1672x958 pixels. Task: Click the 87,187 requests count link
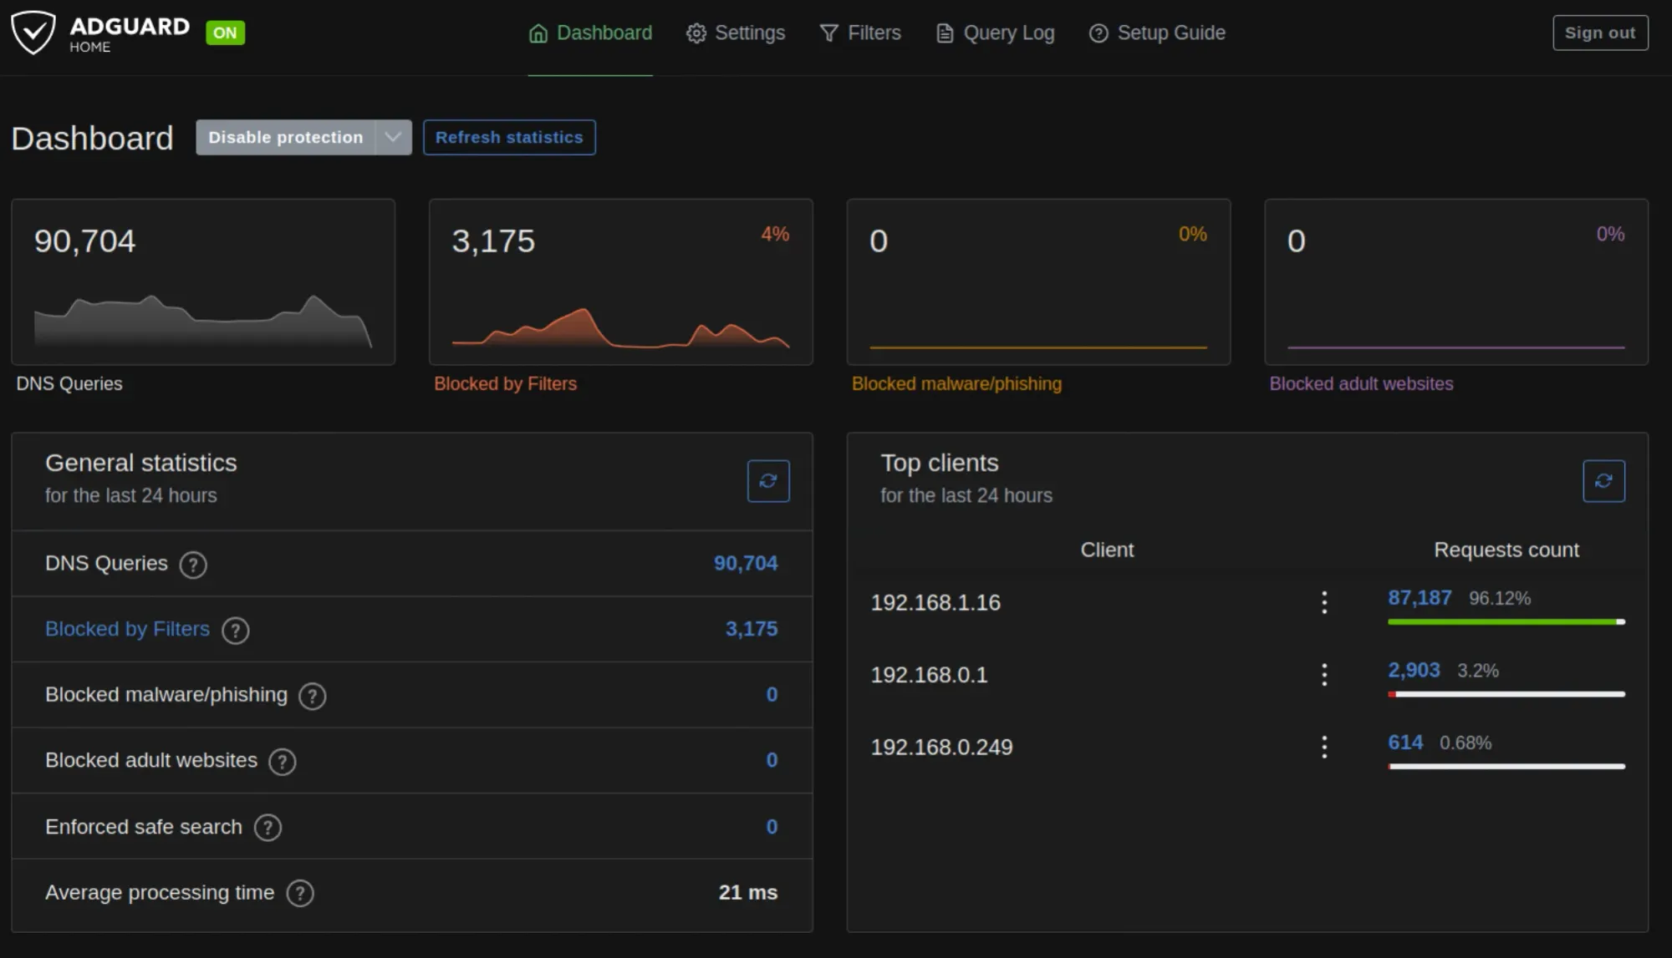(1420, 598)
